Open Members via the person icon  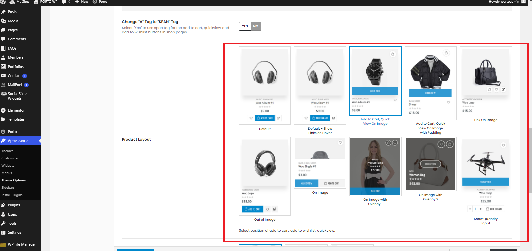3,57
